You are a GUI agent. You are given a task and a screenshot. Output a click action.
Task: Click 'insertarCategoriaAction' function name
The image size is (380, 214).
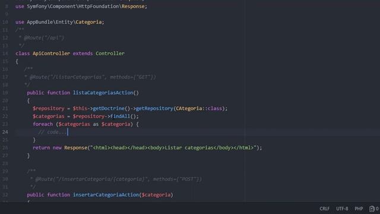(x=106, y=195)
